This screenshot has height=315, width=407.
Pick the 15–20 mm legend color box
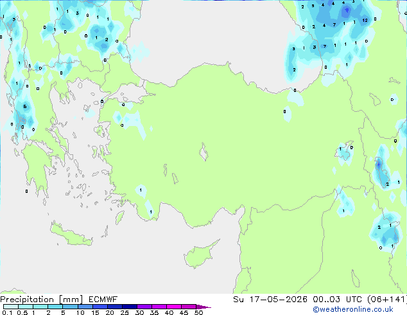click(x=100, y=307)
